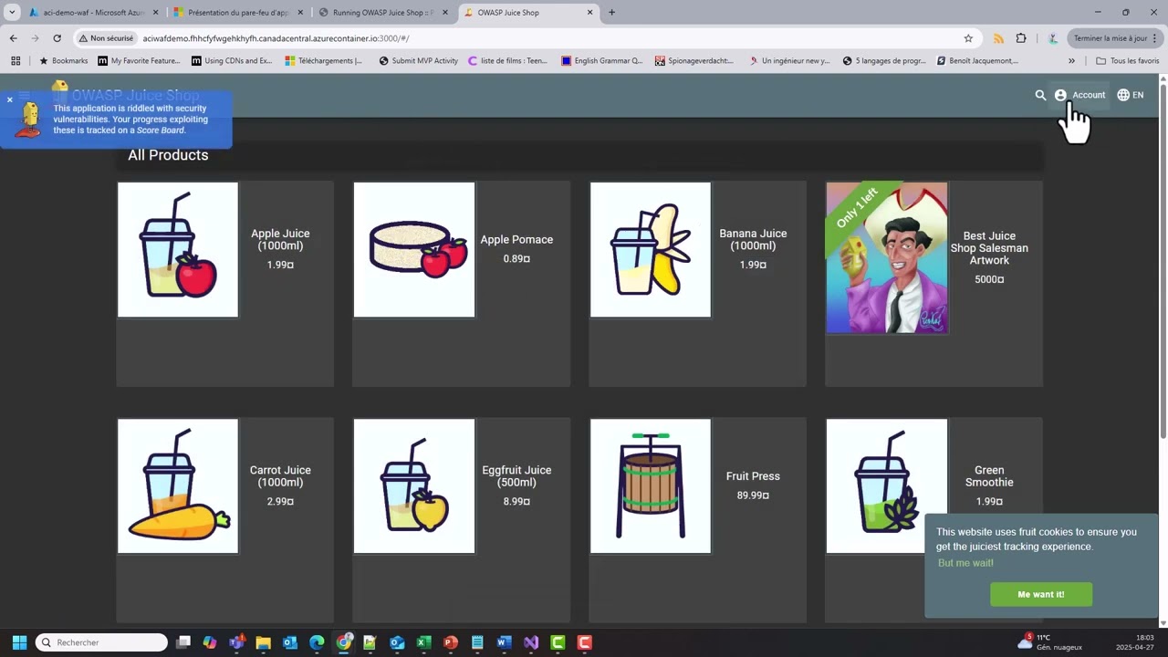Image resolution: width=1168 pixels, height=657 pixels.
Task: Open the 'My Favorite Feature...' bookmark
Action: click(140, 61)
